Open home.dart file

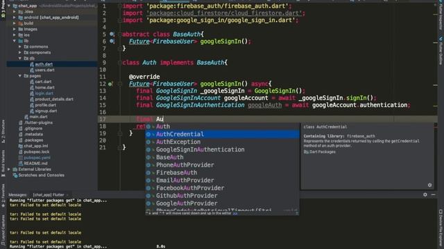click(44, 88)
